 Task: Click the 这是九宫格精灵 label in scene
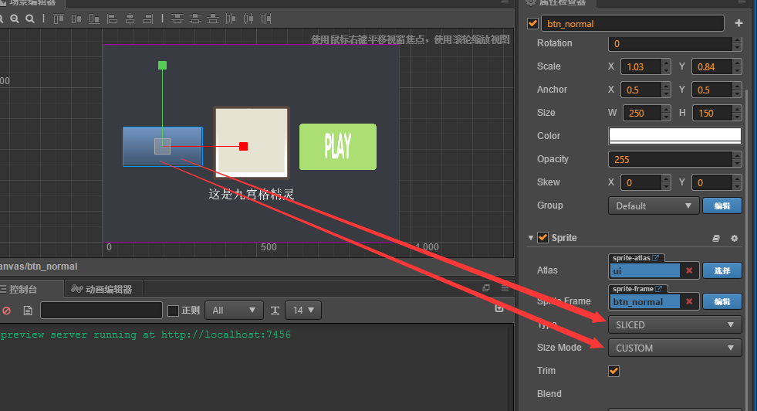pyautogui.click(x=252, y=195)
